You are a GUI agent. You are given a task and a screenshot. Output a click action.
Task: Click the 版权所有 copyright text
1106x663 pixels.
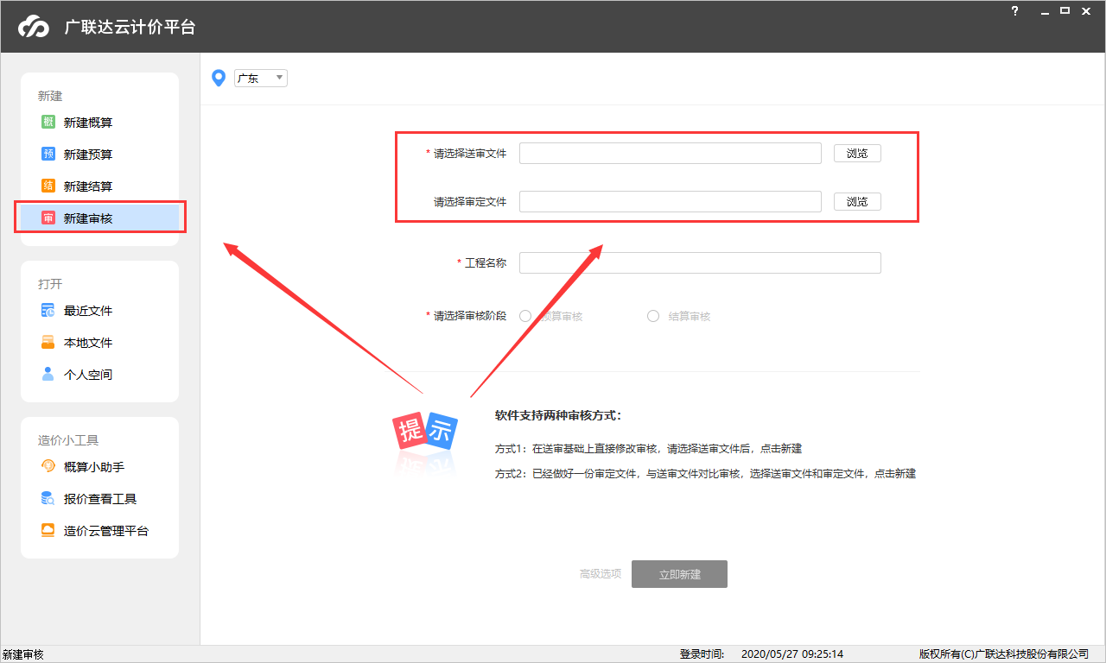coord(1004,654)
